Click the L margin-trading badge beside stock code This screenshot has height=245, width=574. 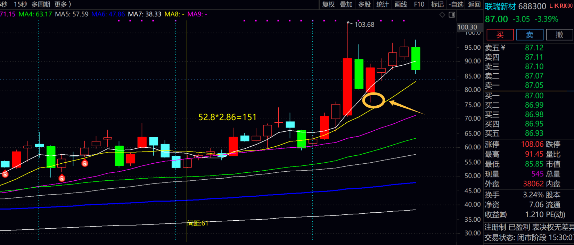tap(551, 6)
